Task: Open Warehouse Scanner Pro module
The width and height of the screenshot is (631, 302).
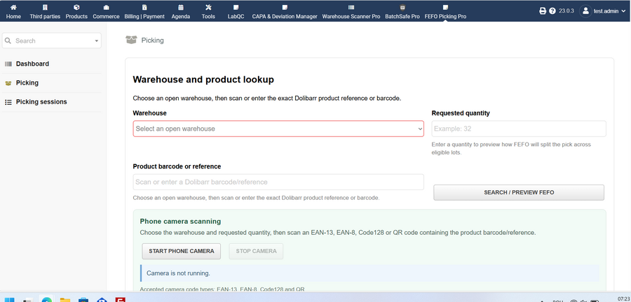Action: coord(351,12)
